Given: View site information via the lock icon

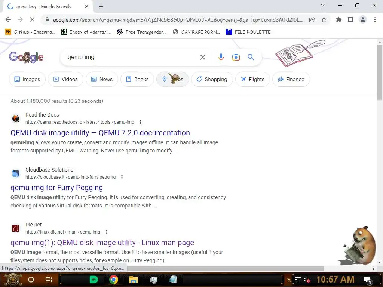Looking at the screenshot, I should click(x=47, y=20).
